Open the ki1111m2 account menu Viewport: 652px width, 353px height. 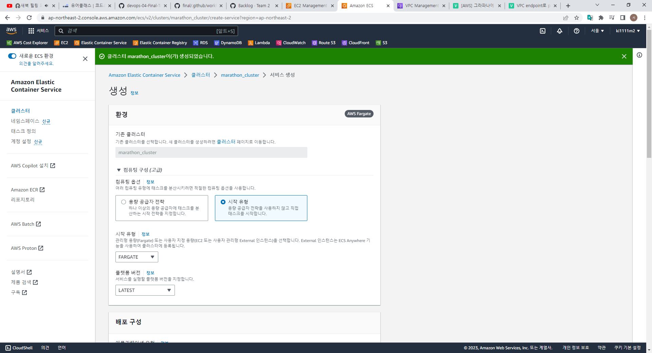pyautogui.click(x=628, y=31)
